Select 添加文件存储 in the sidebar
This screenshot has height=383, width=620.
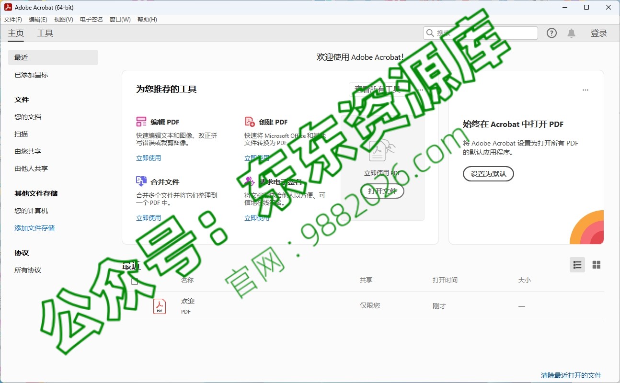(35, 227)
